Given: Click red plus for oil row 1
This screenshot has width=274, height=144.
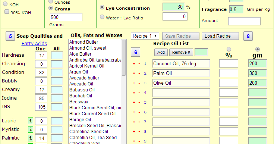Looking at the screenshot, I should click(134, 64).
